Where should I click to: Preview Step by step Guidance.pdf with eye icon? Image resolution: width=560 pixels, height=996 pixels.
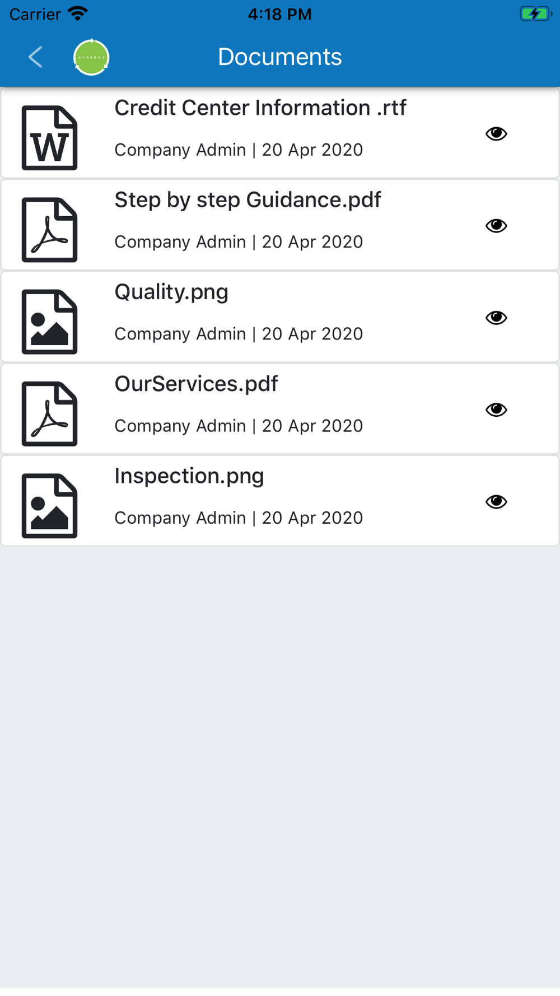pyautogui.click(x=496, y=225)
